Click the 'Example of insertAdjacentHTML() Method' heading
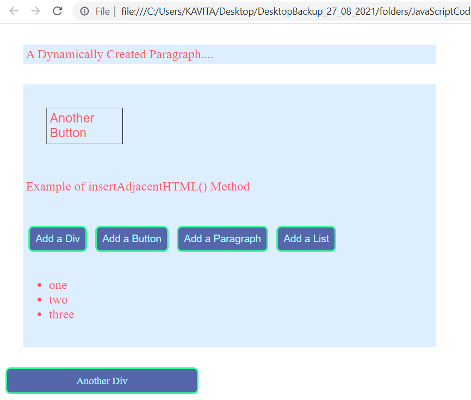 pyautogui.click(x=137, y=187)
